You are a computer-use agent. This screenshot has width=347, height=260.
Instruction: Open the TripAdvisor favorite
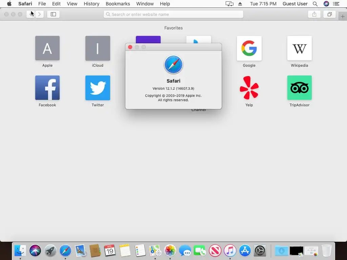click(300, 88)
